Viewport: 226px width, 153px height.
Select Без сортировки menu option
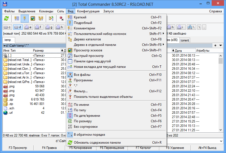(116, 127)
